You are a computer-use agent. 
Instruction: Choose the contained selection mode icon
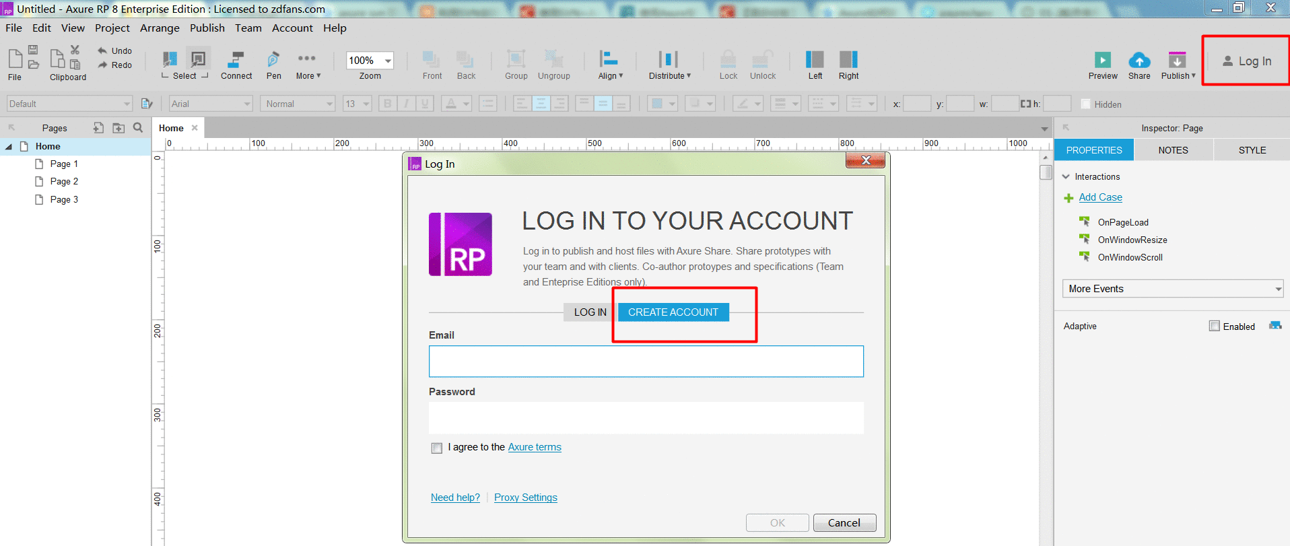[x=198, y=59]
